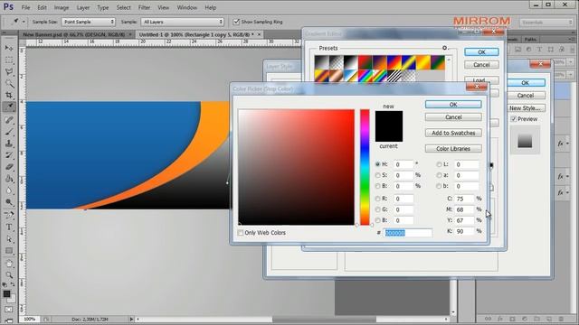Pick a color in the saturation field
Screen dimensions: 579x325
point(296,167)
